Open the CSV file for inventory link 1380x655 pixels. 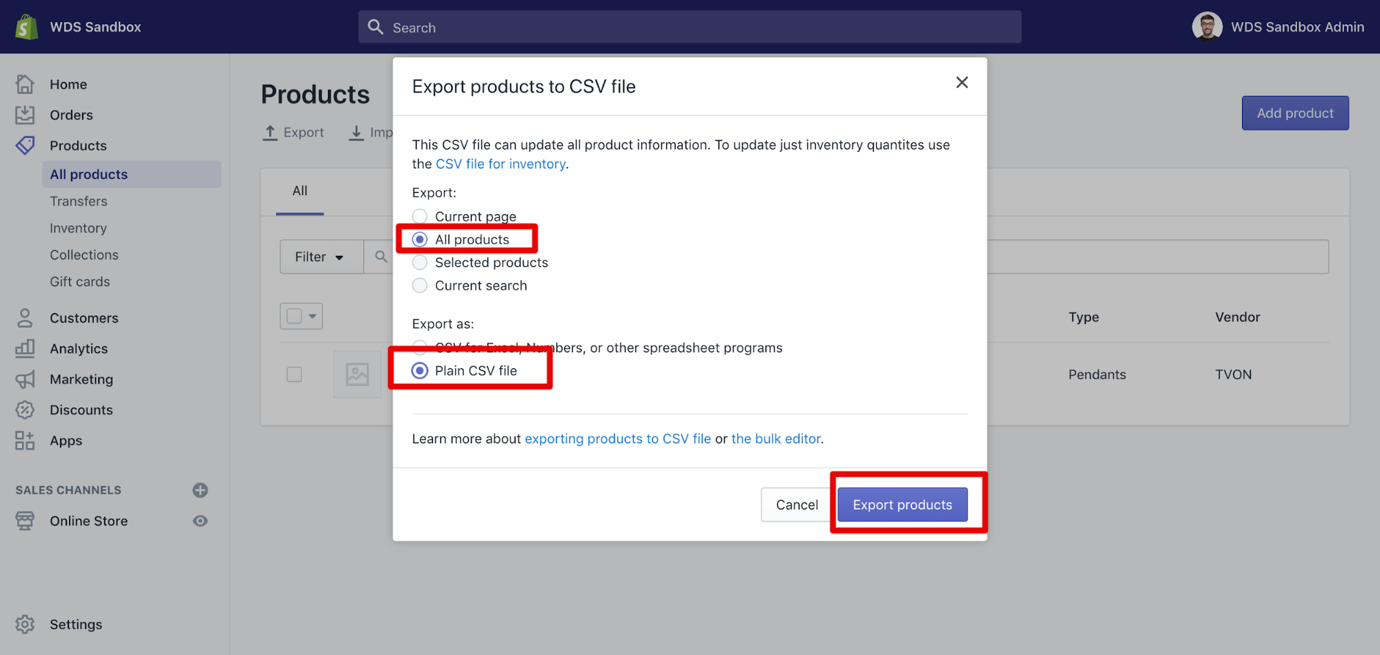point(501,164)
